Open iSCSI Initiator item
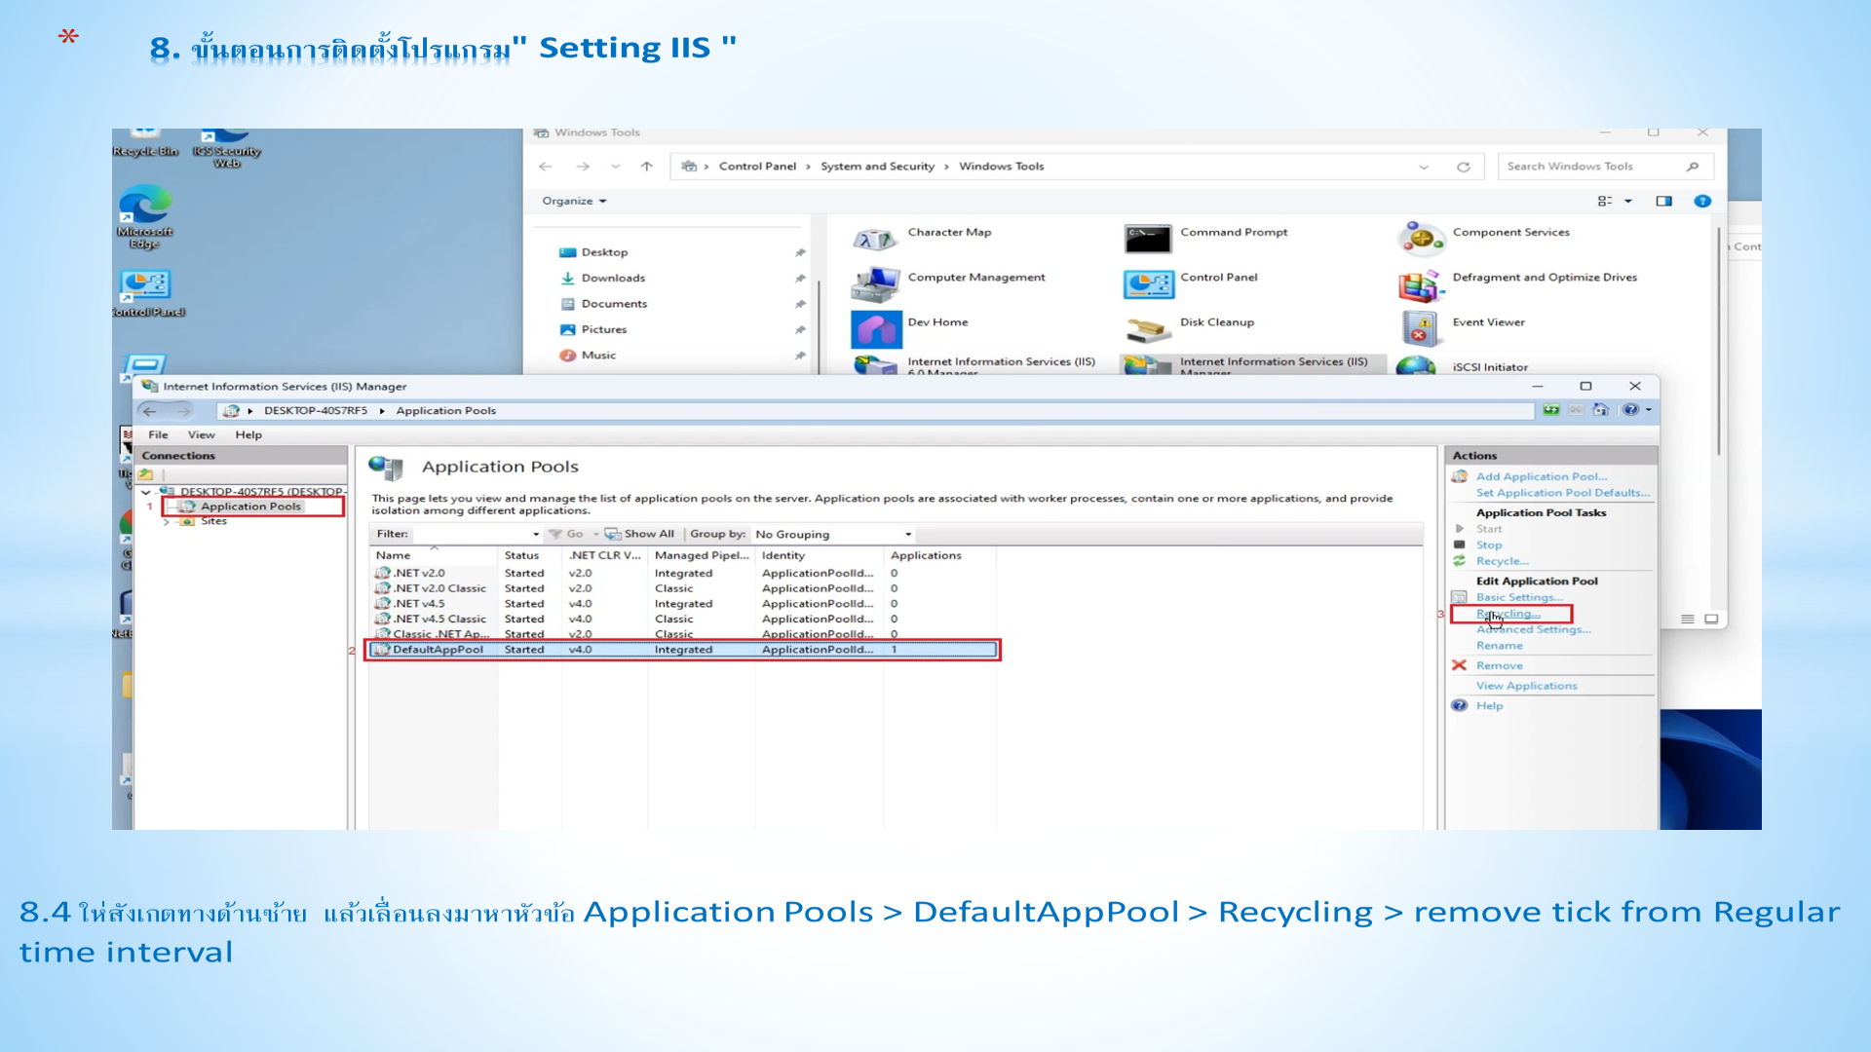 pyautogui.click(x=1462, y=366)
